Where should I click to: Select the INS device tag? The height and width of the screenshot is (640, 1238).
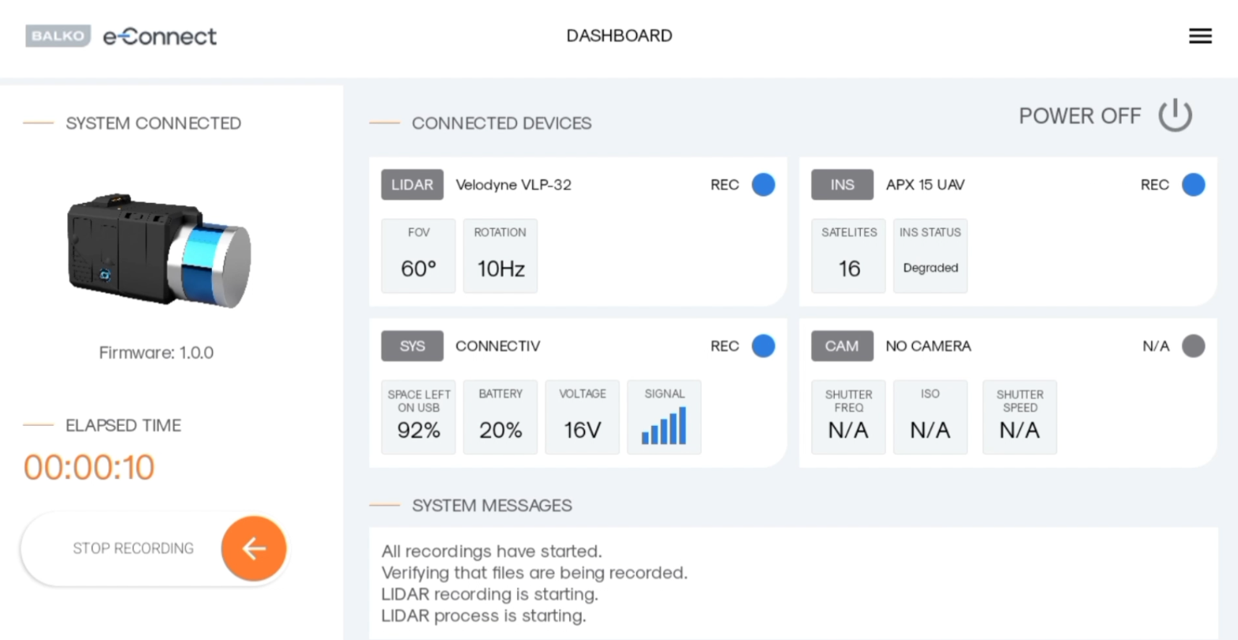click(x=842, y=185)
